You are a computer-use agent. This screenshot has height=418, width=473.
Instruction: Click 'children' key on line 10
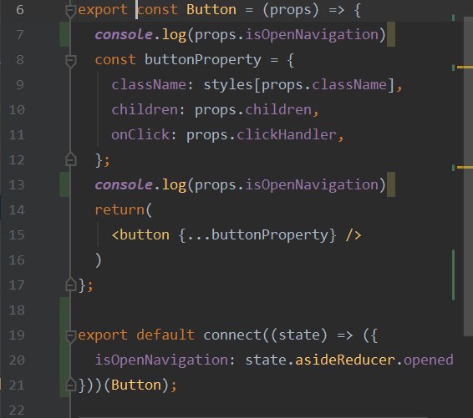coord(145,109)
